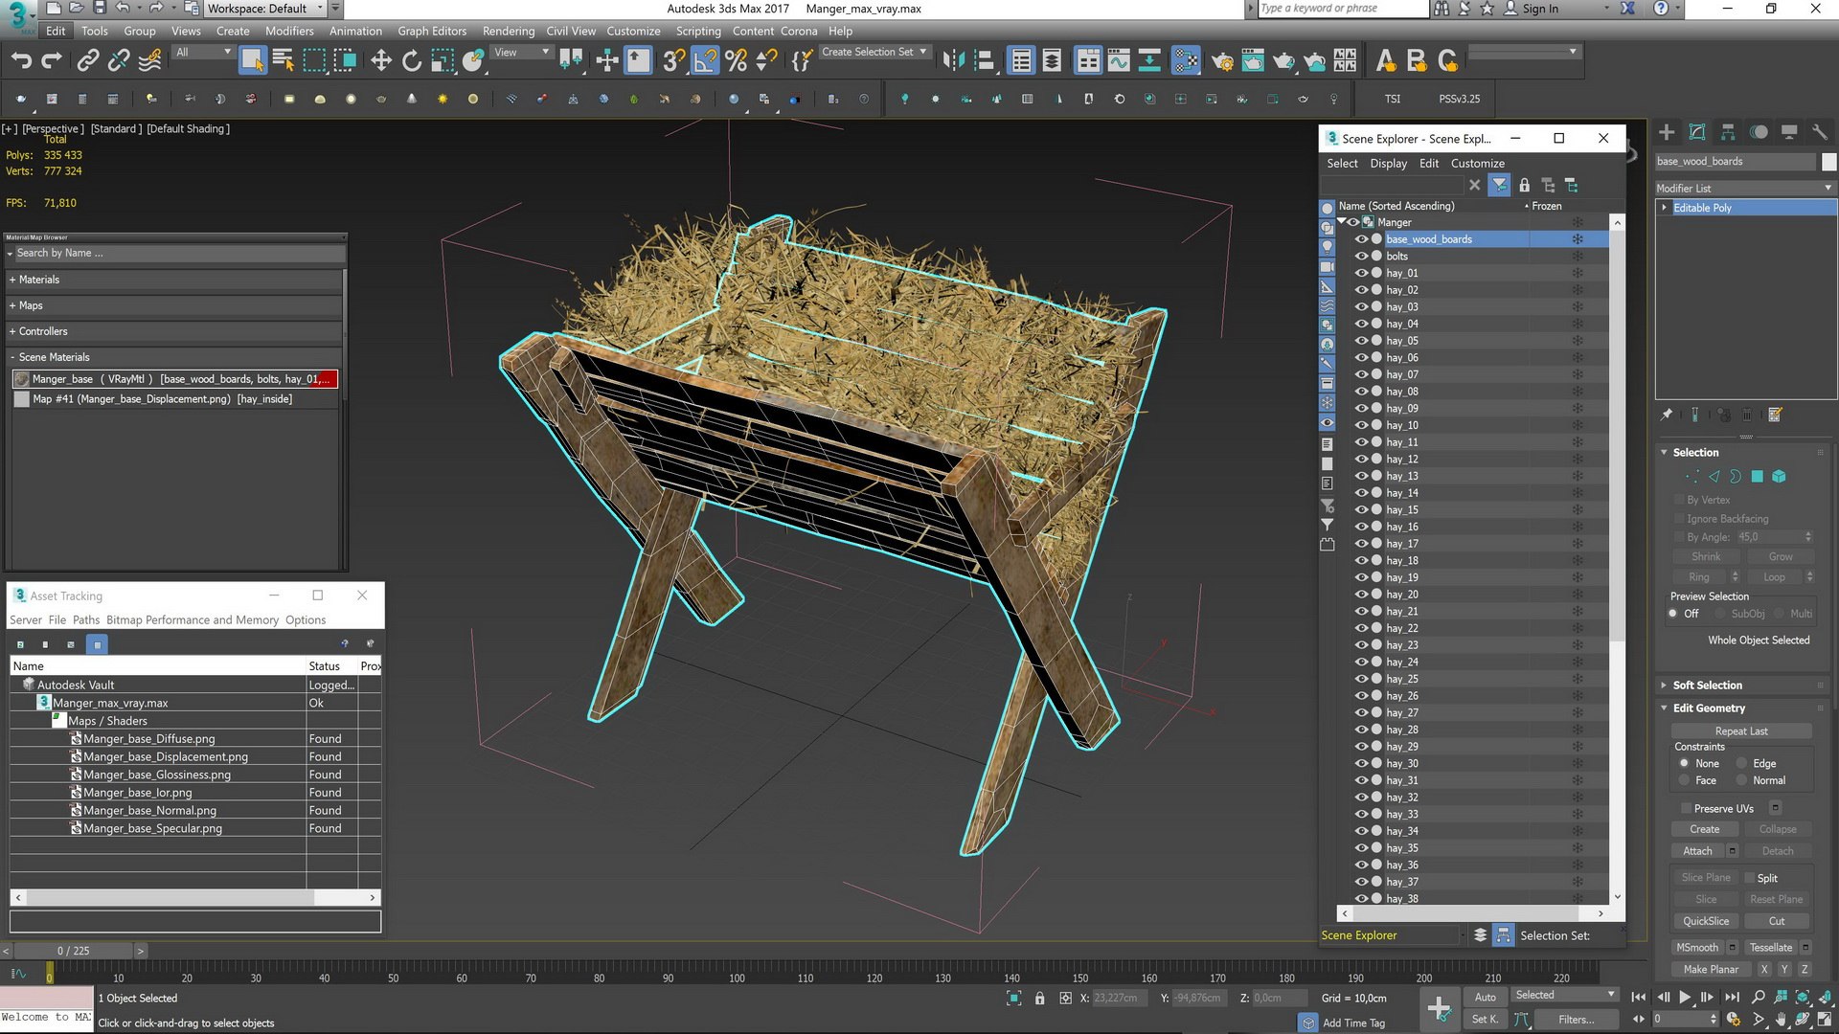The width and height of the screenshot is (1839, 1034).
Task: Select the Face constraint radio button
Action: click(1685, 780)
